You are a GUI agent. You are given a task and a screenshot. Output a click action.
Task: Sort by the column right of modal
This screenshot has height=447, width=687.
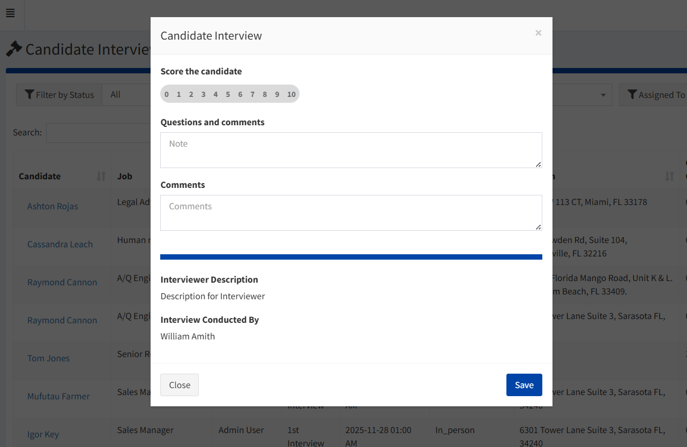pyautogui.click(x=669, y=176)
